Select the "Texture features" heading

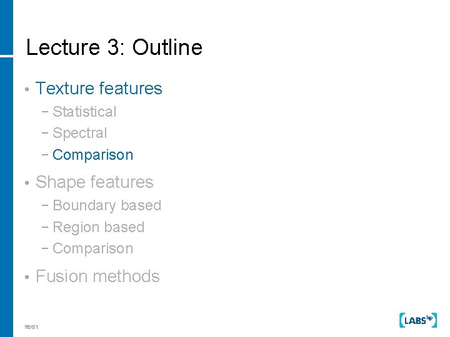click(99, 89)
